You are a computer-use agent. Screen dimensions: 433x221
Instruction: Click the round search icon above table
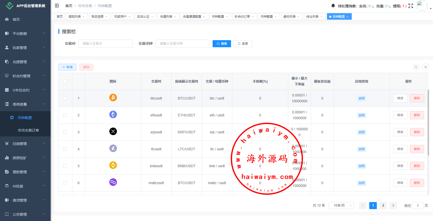pyautogui.click(x=416, y=67)
